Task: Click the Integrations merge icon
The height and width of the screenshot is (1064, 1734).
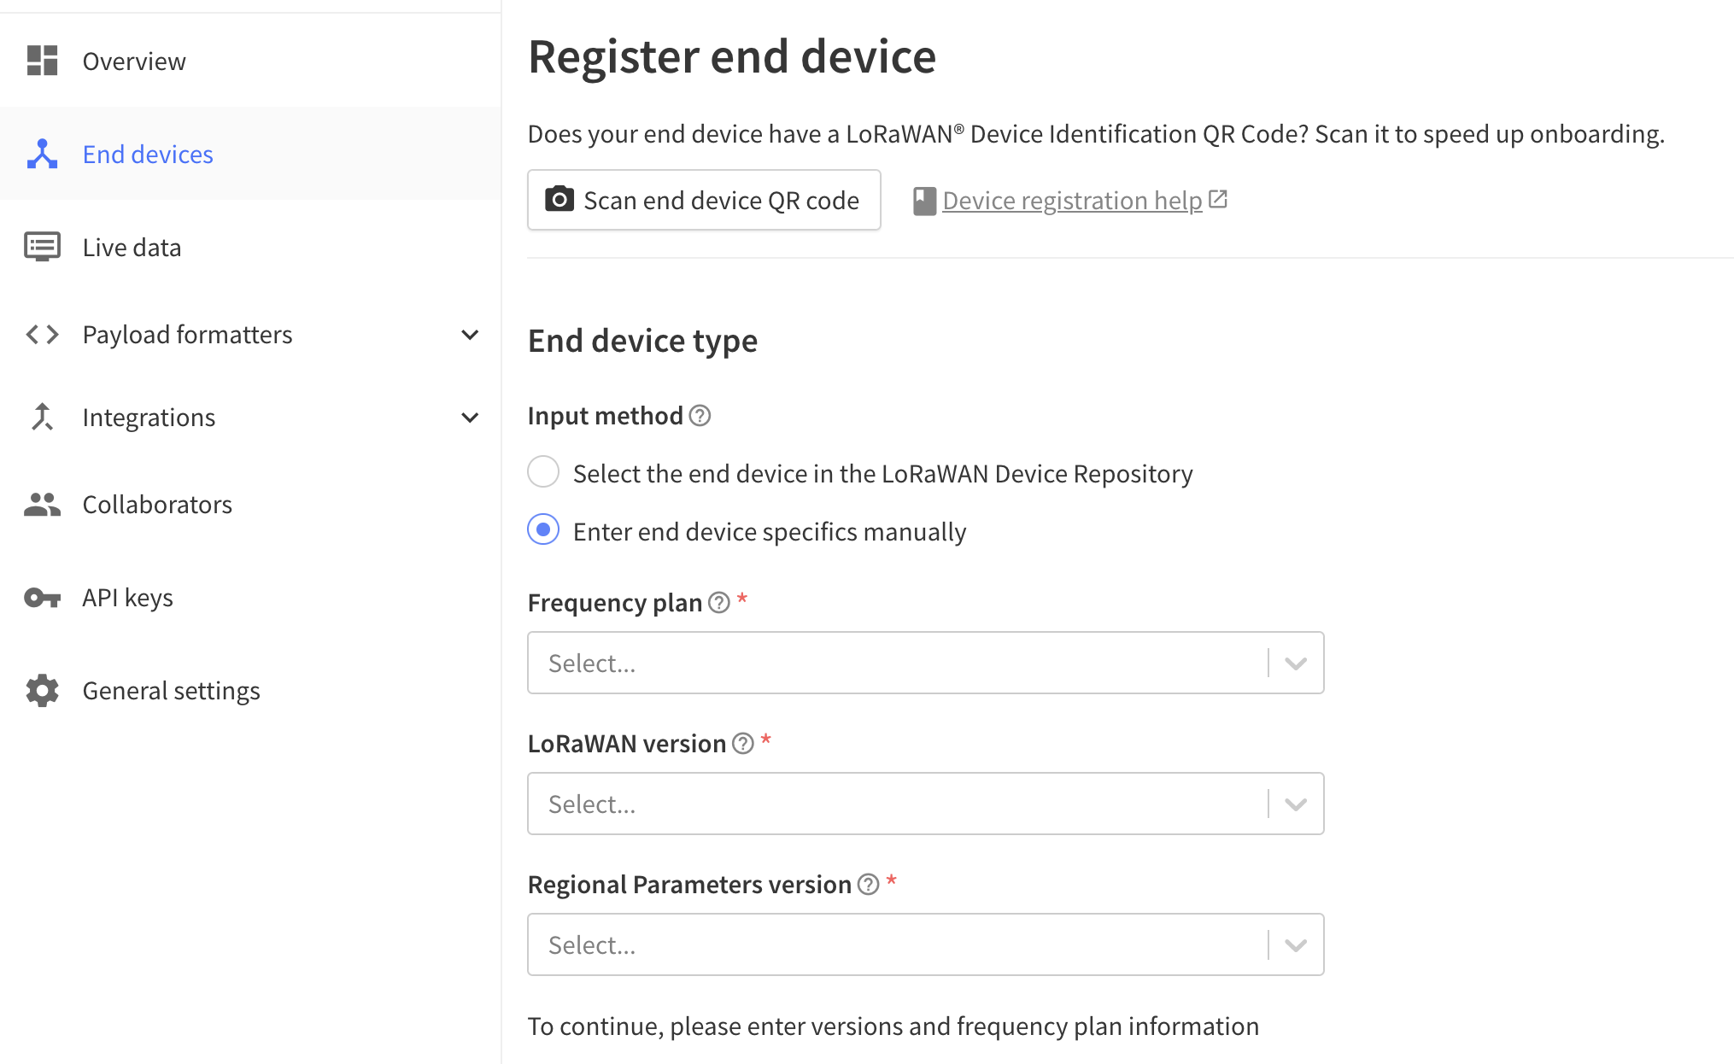Action: tap(42, 417)
